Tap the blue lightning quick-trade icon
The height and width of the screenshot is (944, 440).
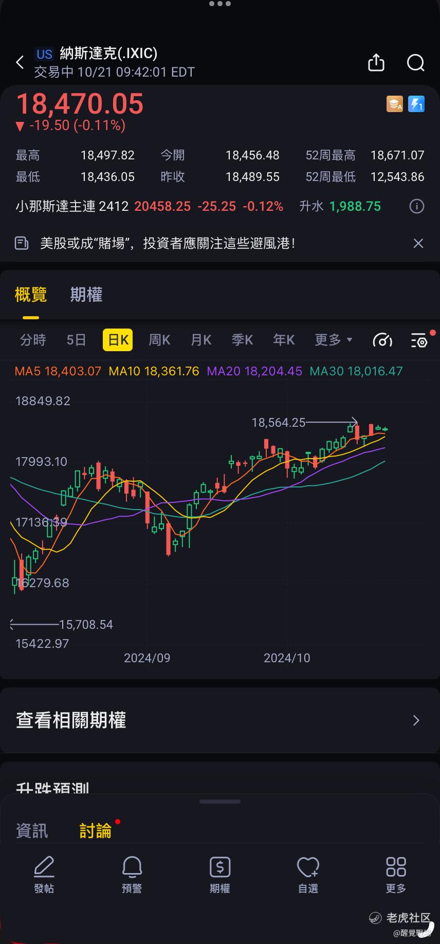[416, 104]
